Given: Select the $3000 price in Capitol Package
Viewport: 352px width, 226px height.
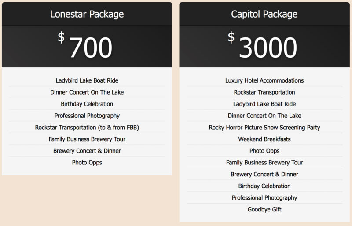Looking at the screenshot, I should pyautogui.click(x=264, y=47).
